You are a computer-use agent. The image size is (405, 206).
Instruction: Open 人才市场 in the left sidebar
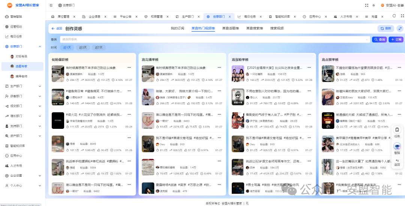pyautogui.click(x=17, y=166)
